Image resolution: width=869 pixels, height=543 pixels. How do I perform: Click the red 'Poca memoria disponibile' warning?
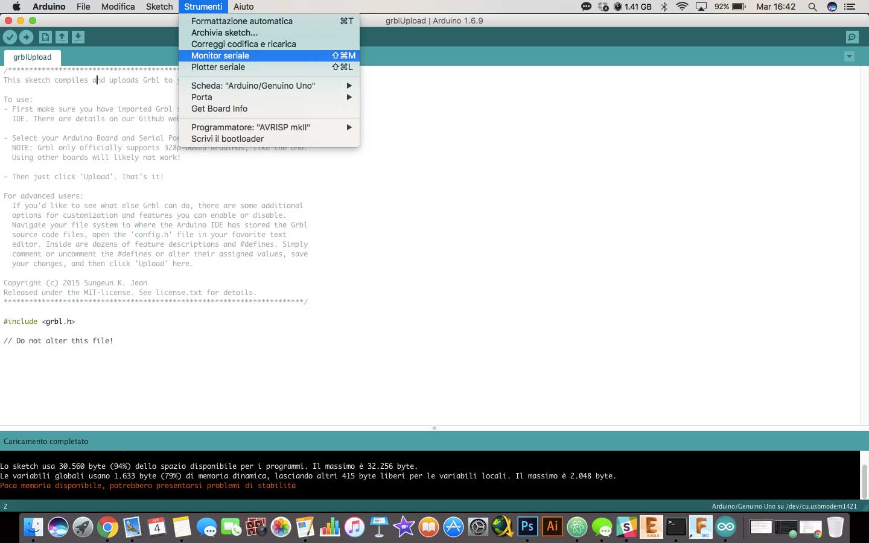point(148,486)
